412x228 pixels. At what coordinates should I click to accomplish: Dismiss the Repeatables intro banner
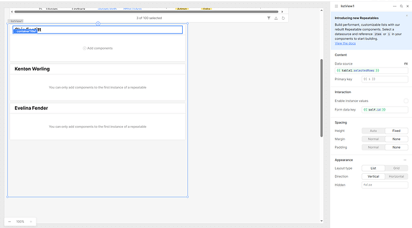(407, 16)
